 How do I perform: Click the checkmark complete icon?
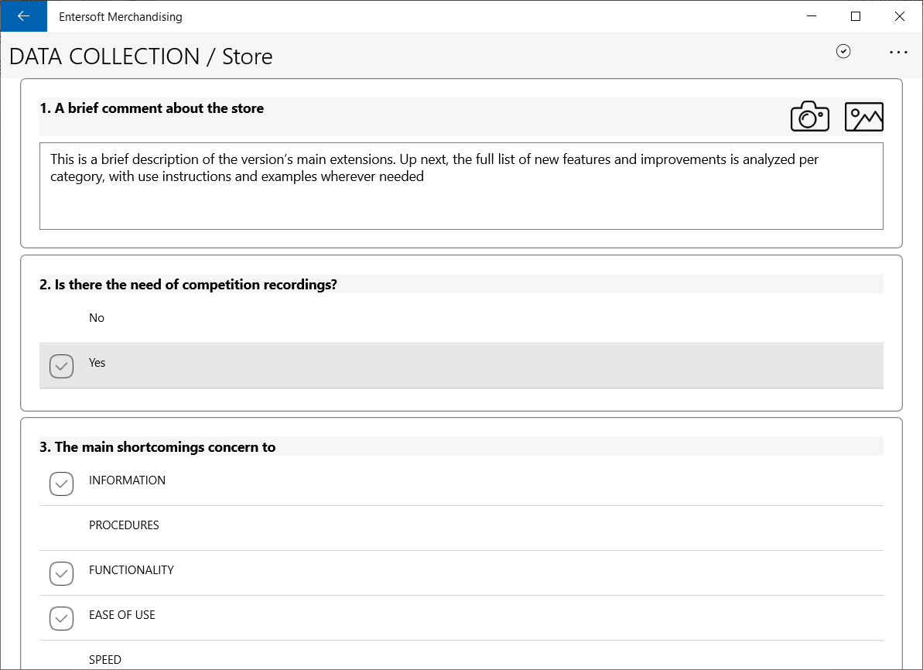coord(843,51)
